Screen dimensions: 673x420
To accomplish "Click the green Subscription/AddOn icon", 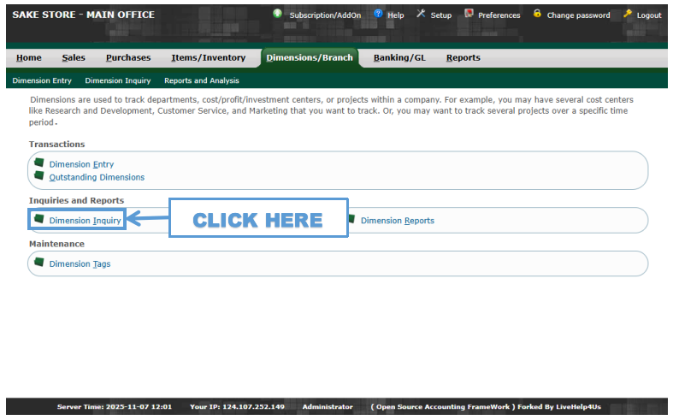I will point(277,14).
